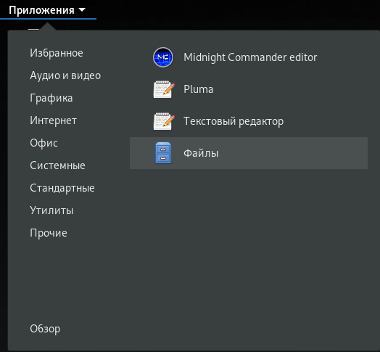Select the Прочие category
The width and height of the screenshot is (380, 352).
point(49,233)
